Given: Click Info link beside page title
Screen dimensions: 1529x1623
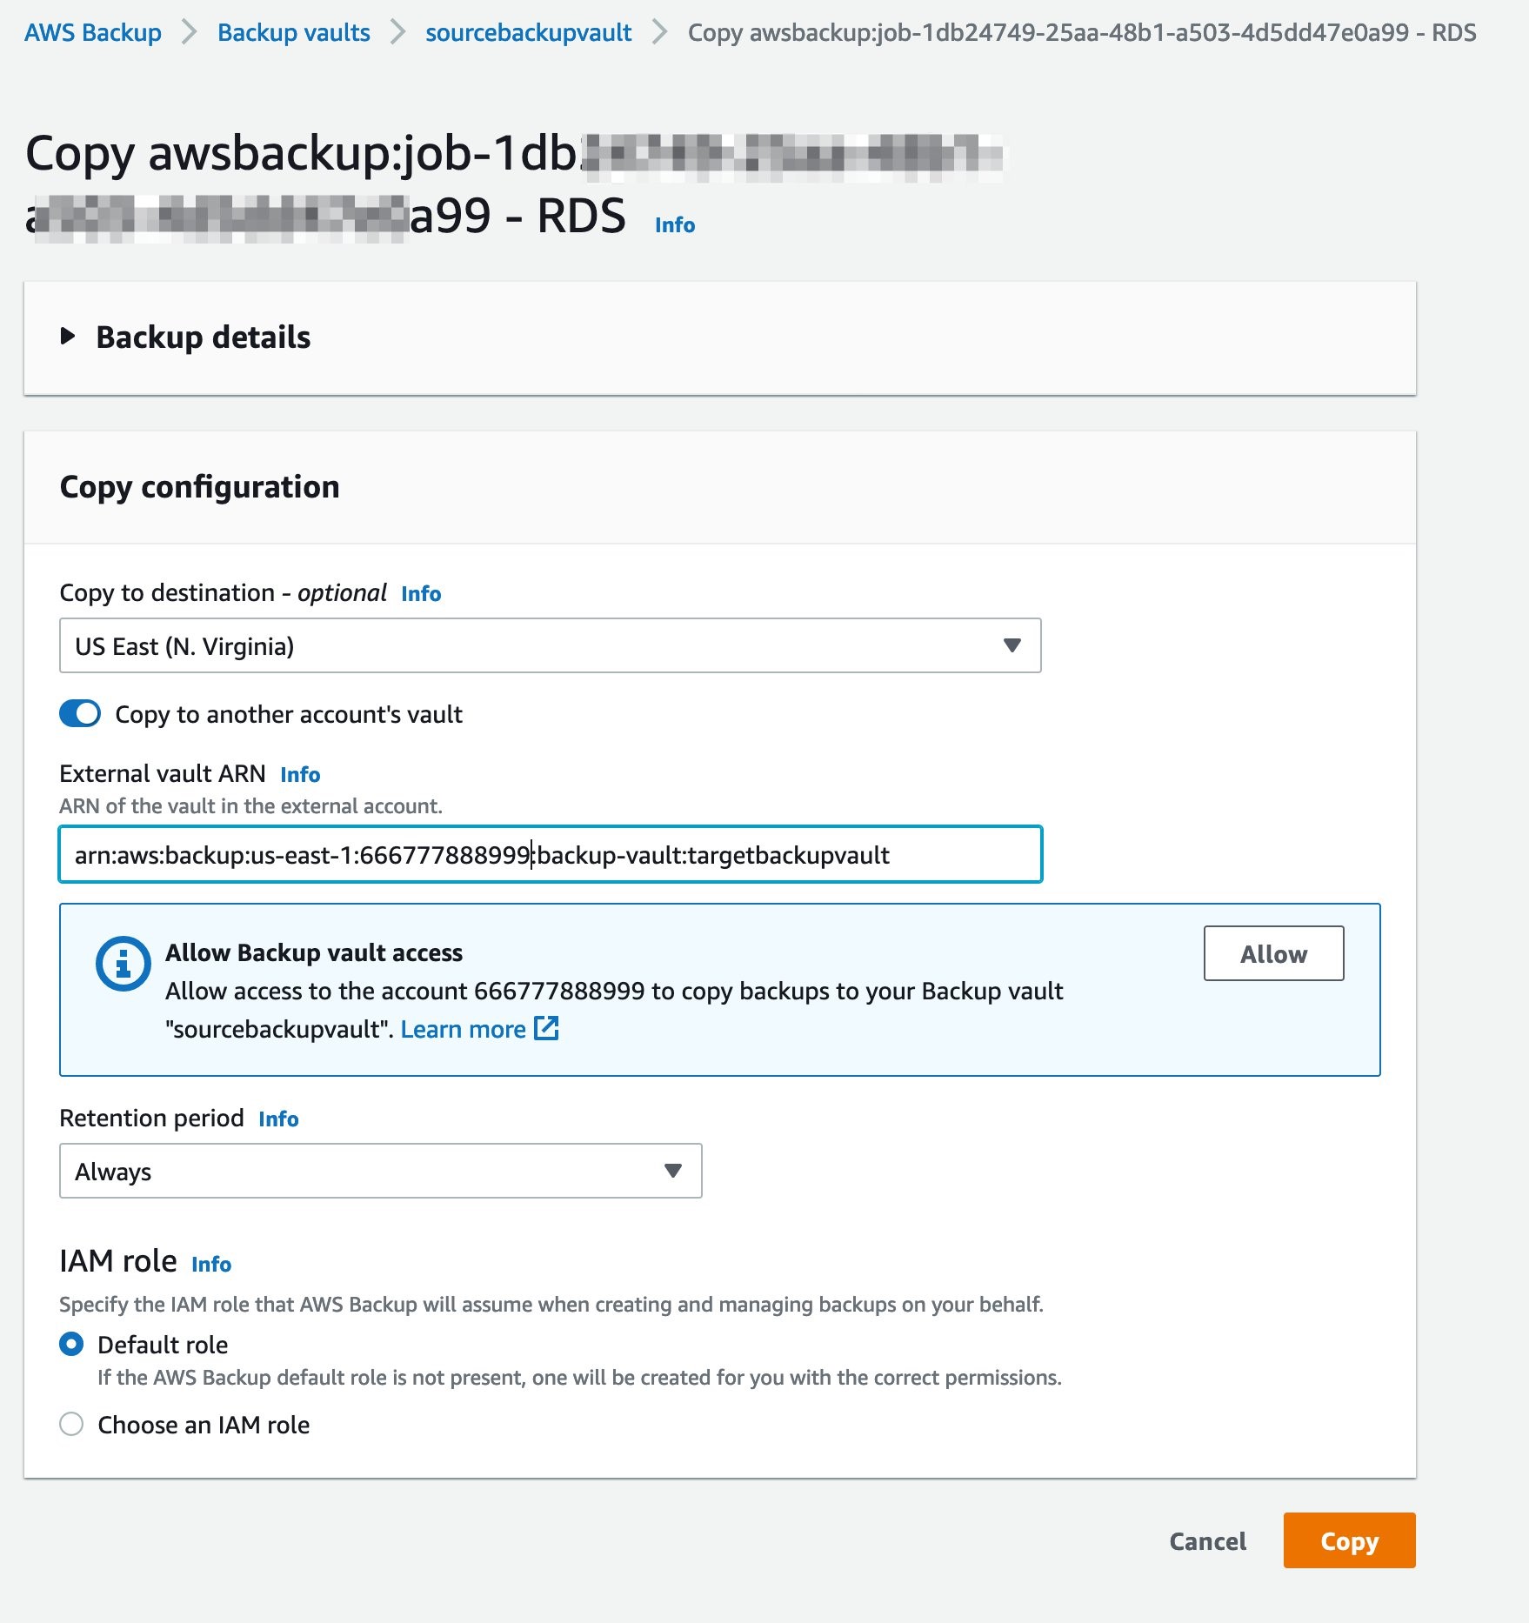Looking at the screenshot, I should (x=675, y=225).
